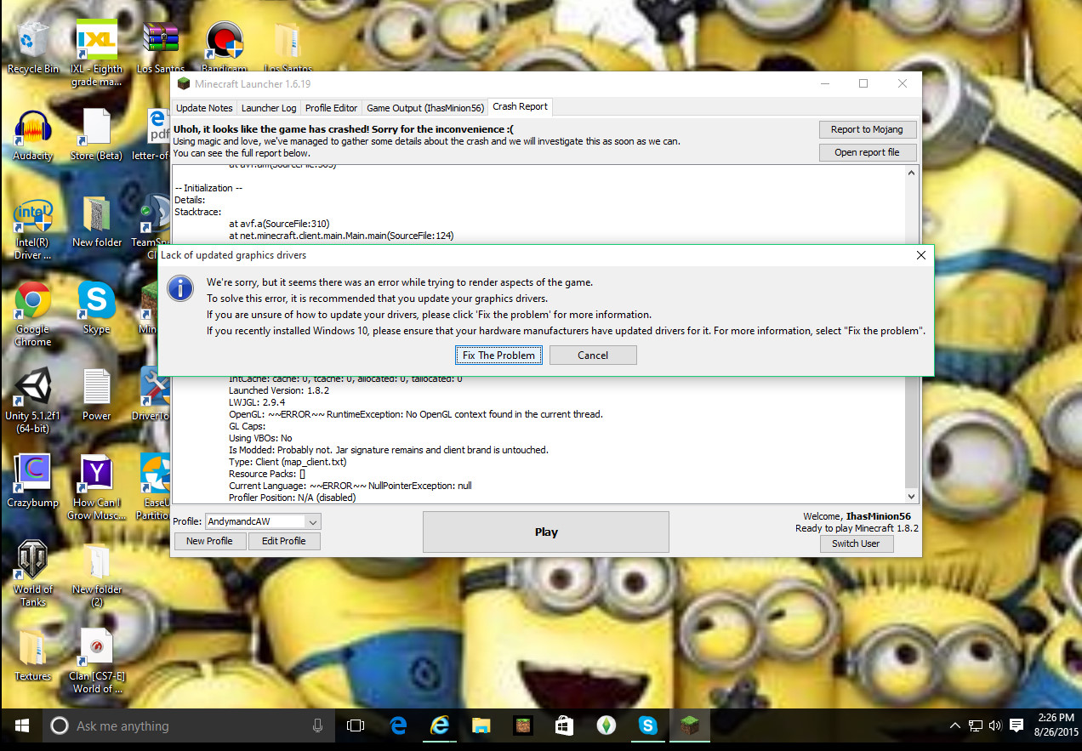Open the 'Clan [CS7-E] World of...' shortcut
Viewport: 1082px width, 751px height.
point(96,662)
